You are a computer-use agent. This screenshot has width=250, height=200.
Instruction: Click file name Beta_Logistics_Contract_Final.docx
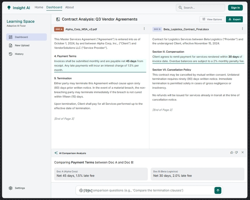(x=186, y=29)
